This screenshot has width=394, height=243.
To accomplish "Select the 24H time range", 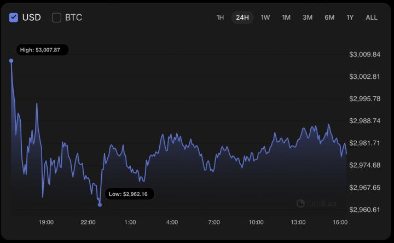I will [242, 18].
